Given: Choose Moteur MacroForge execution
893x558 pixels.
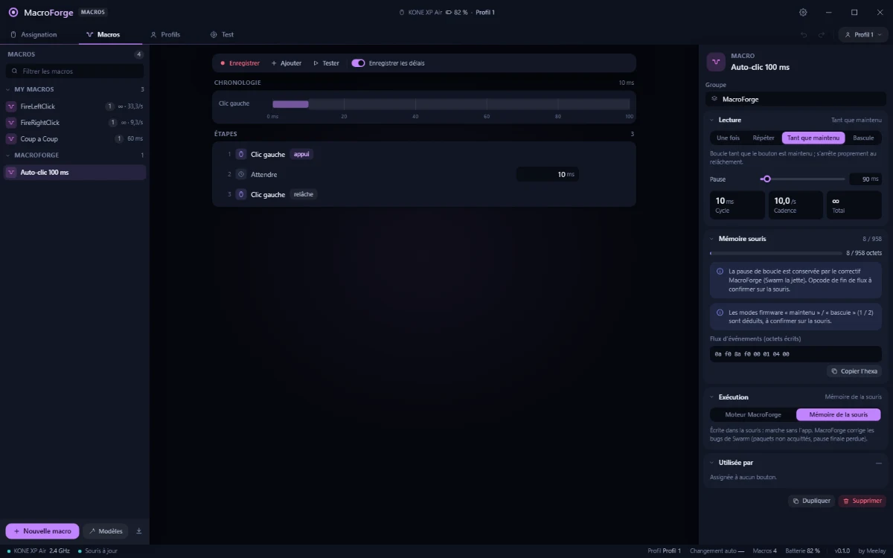Looking at the screenshot, I should tap(753, 414).
